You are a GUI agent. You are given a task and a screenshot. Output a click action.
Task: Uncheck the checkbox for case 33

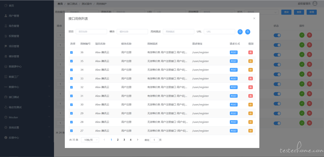(71, 79)
